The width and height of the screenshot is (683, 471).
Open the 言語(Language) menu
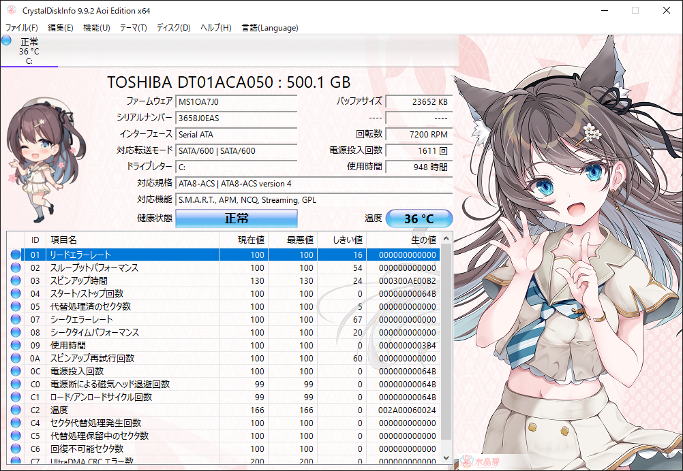click(270, 27)
